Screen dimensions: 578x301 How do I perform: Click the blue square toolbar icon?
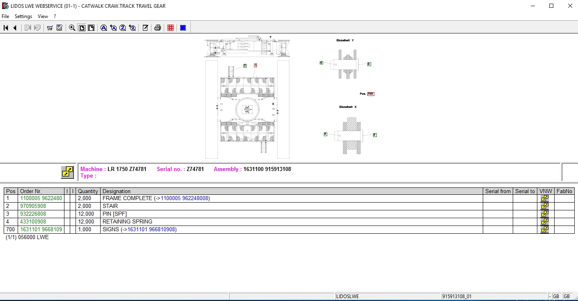[x=183, y=28]
